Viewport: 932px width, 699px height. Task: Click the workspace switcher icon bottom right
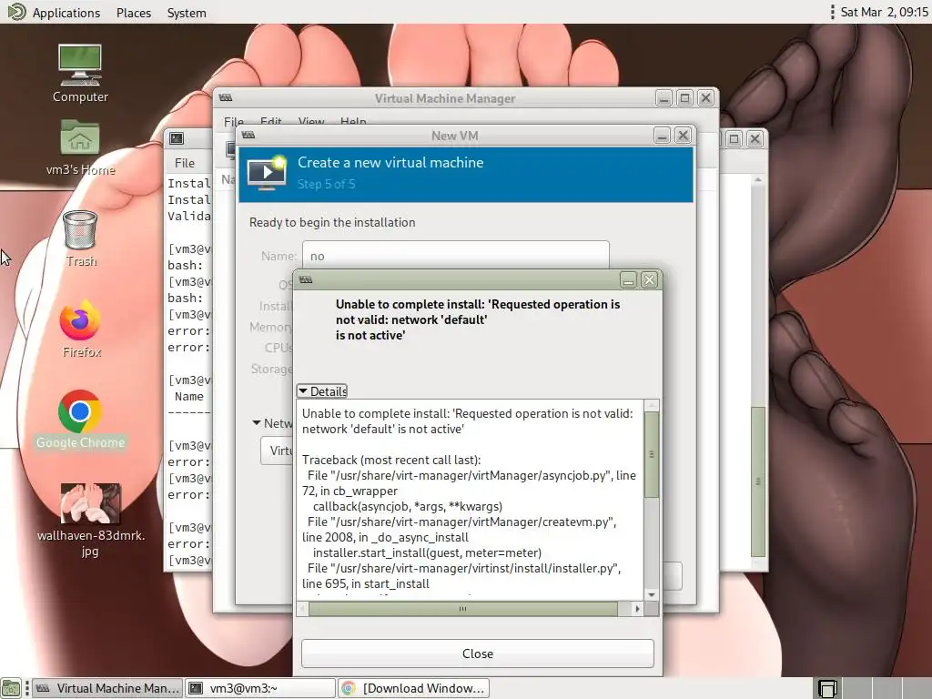[x=828, y=688]
